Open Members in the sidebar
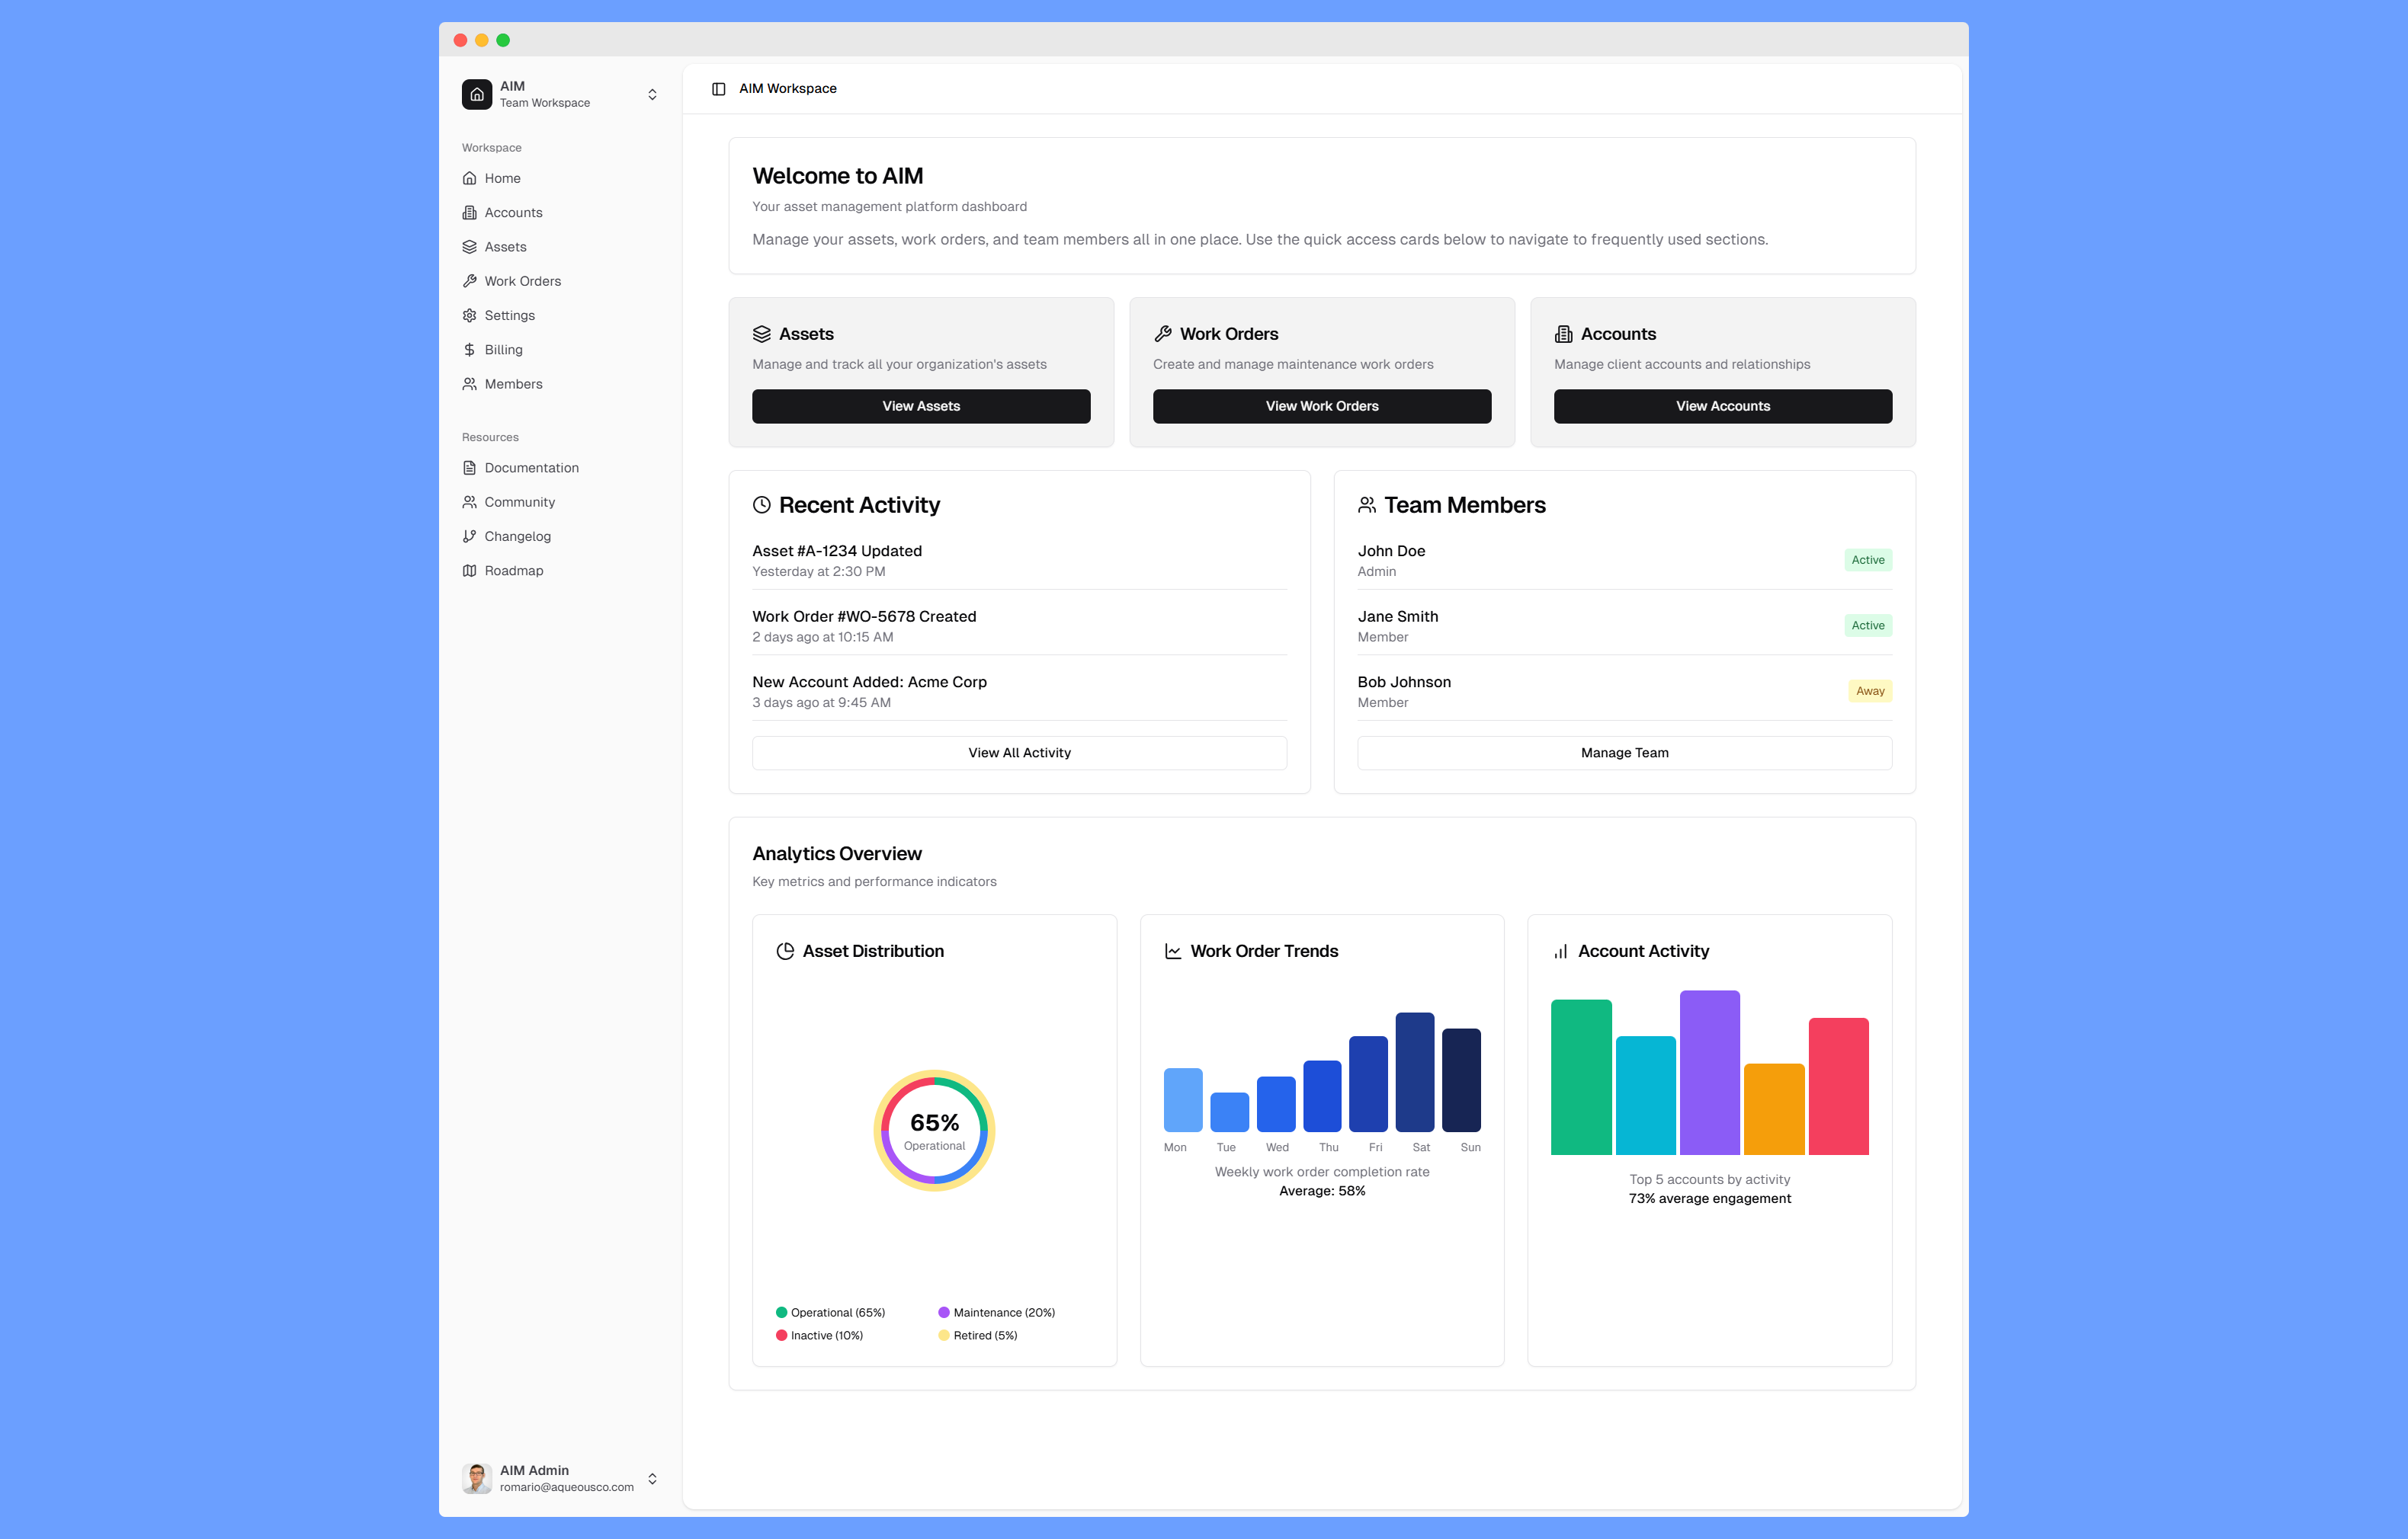 (513, 384)
